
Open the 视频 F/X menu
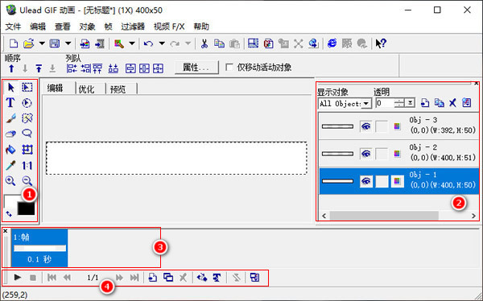pyautogui.click(x=169, y=27)
